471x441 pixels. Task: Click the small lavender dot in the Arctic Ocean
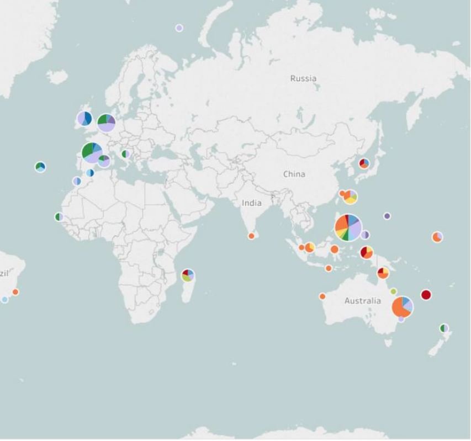(x=179, y=28)
